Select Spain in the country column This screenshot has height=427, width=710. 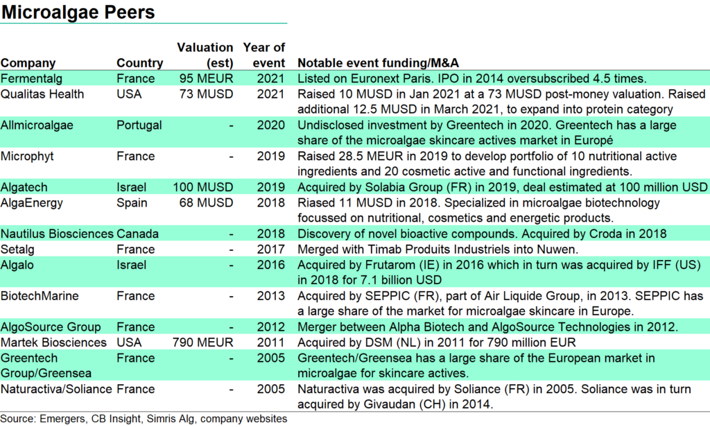pos(132,203)
